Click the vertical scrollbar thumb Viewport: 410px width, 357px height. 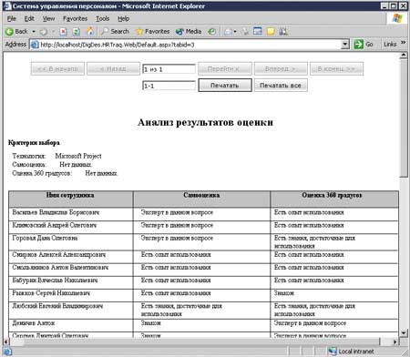[404, 118]
